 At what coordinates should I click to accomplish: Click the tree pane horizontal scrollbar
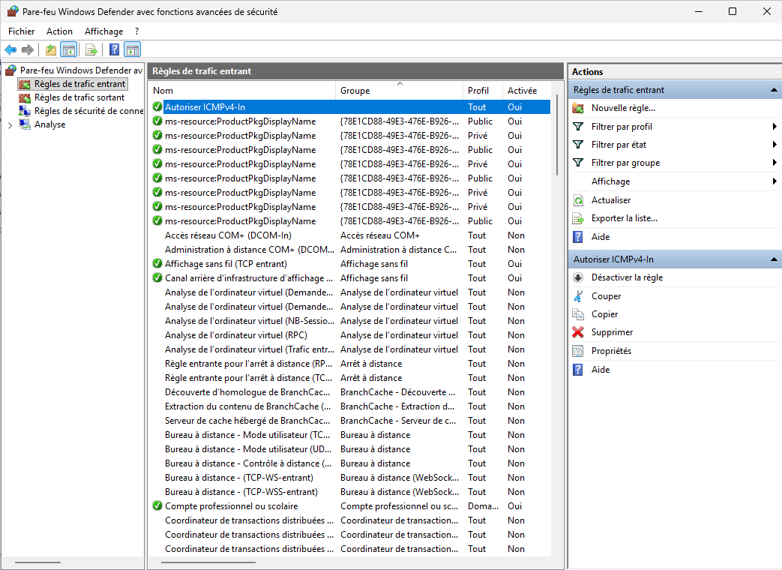38,562
